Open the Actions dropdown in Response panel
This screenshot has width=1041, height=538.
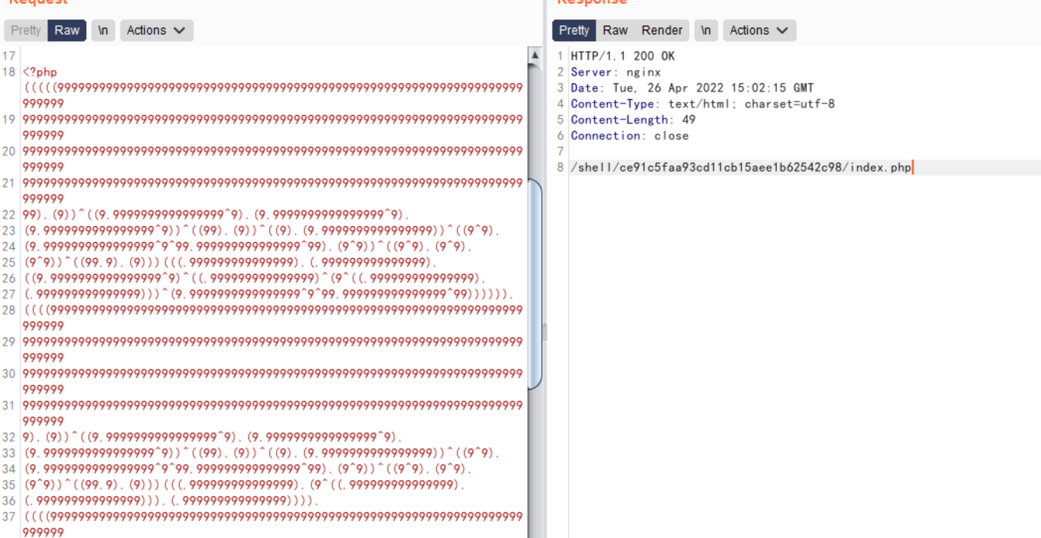point(759,30)
